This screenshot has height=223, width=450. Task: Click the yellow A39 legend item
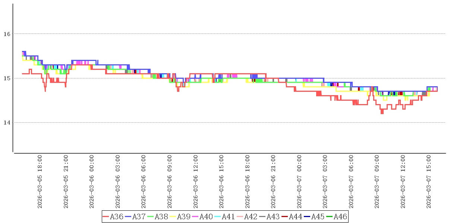coord(180,217)
